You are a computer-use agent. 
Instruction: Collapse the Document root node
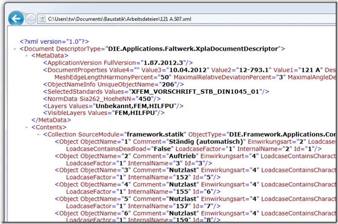point(15,49)
